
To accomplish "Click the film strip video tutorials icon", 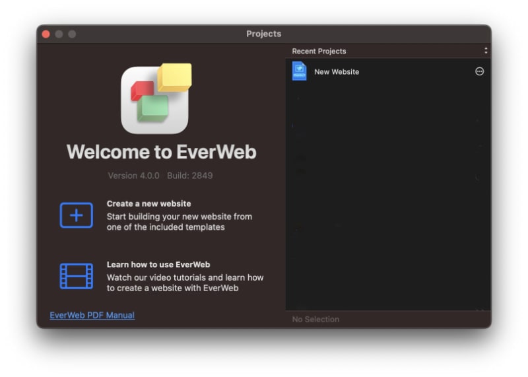I will pos(77,276).
